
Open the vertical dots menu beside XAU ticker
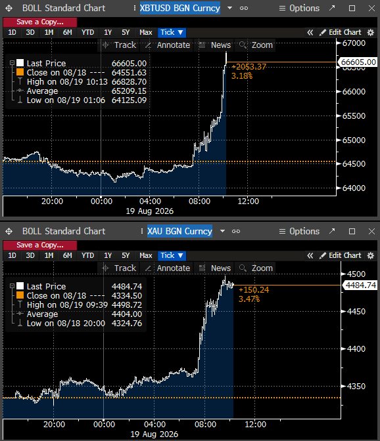coord(142,231)
